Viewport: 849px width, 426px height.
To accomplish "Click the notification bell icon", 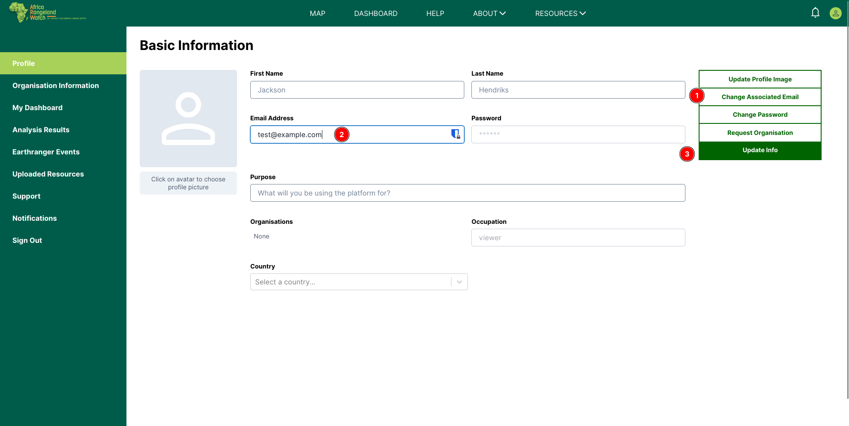I will pyautogui.click(x=815, y=13).
